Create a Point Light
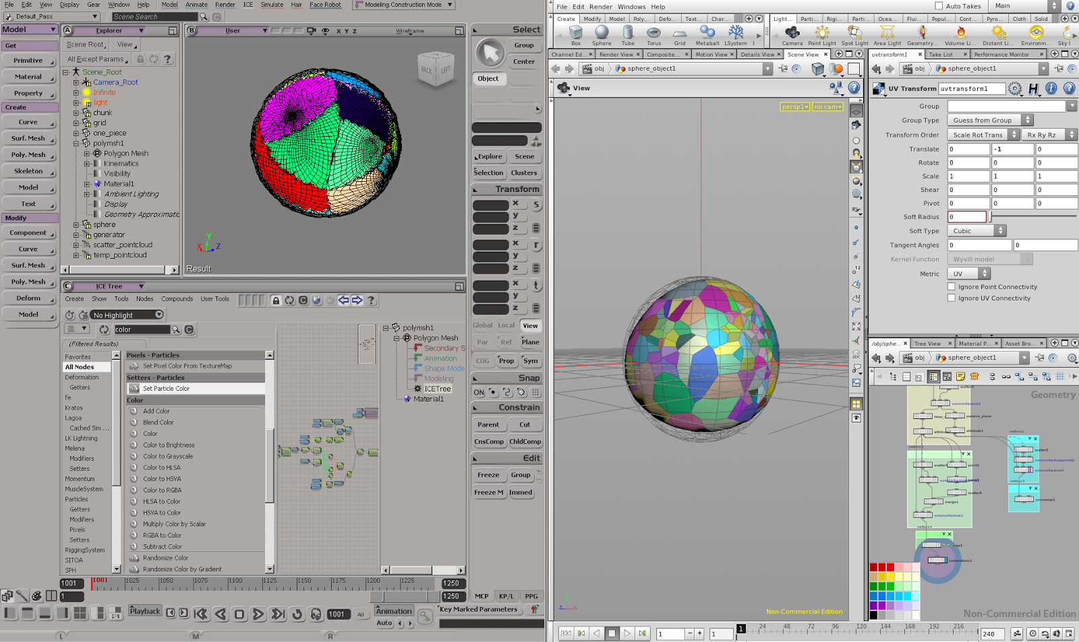Image resolution: width=1079 pixels, height=642 pixels. pyautogui.click(x=822, y=35)
